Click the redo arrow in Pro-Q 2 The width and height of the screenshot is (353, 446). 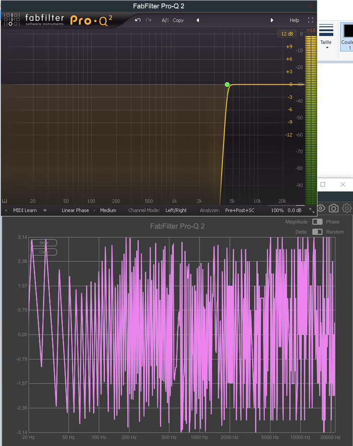coord(148,20)
